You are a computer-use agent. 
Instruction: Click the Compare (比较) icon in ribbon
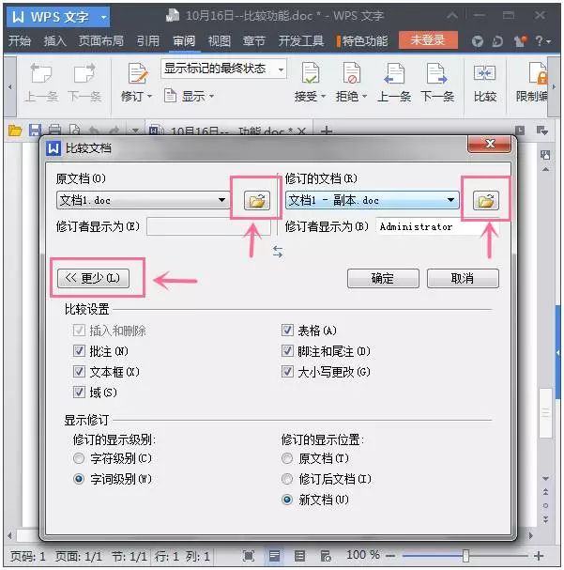tap(485, 74)
